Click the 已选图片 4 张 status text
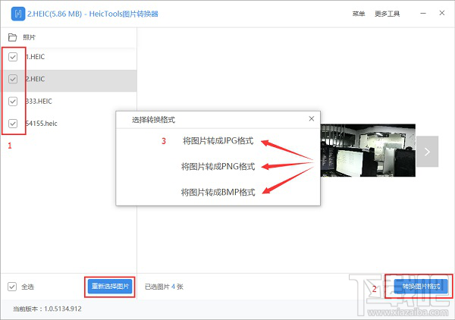The image size is (455, 320). point(164,287)
